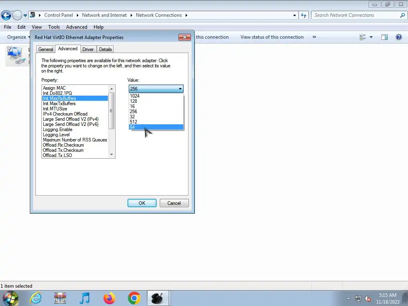Choose 32 from the value list
408x306 pixels.
pyautogui.click(x=156, y=117)
